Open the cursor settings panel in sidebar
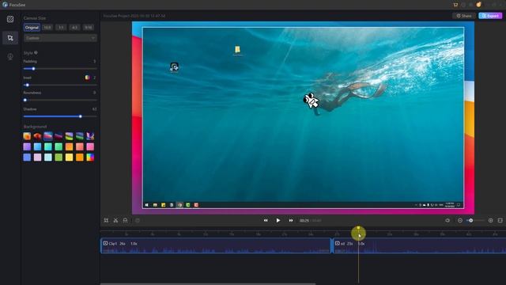Viewport: 506px width, 285px height. (10, 38)
